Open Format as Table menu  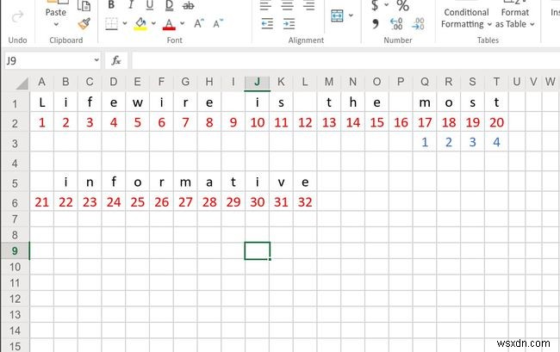(x=514, y=18)
